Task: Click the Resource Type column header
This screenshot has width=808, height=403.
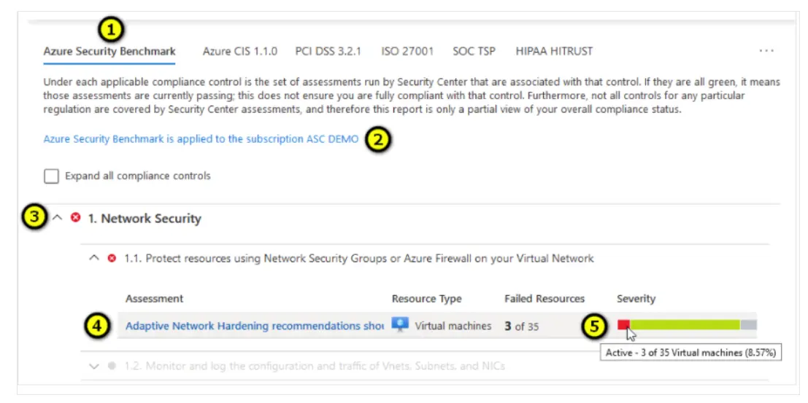Action: click(427, 299)
